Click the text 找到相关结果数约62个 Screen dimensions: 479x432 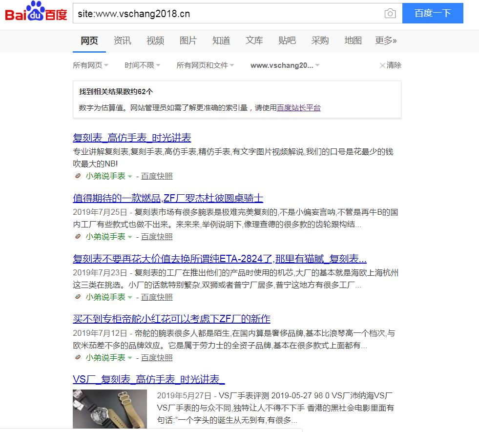[x=116, y=92]
